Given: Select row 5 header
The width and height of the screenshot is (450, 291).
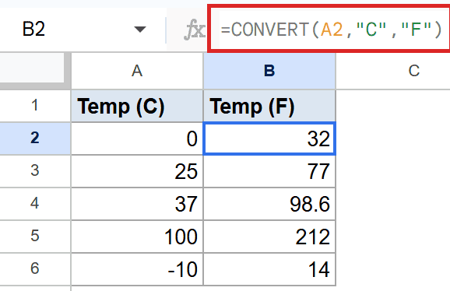Looking at the screenshot, I should tap(35, 236).
